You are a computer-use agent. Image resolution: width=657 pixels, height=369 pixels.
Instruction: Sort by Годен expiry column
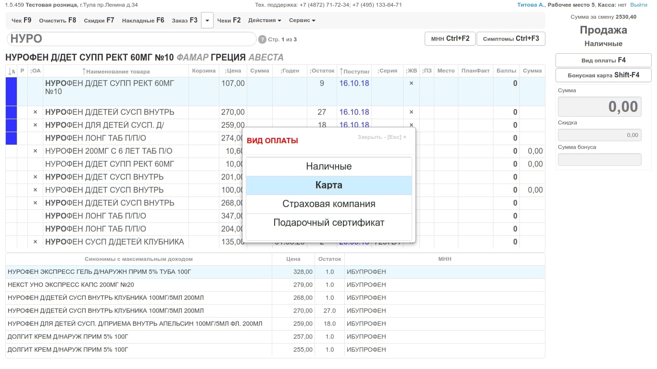[290, 71]
